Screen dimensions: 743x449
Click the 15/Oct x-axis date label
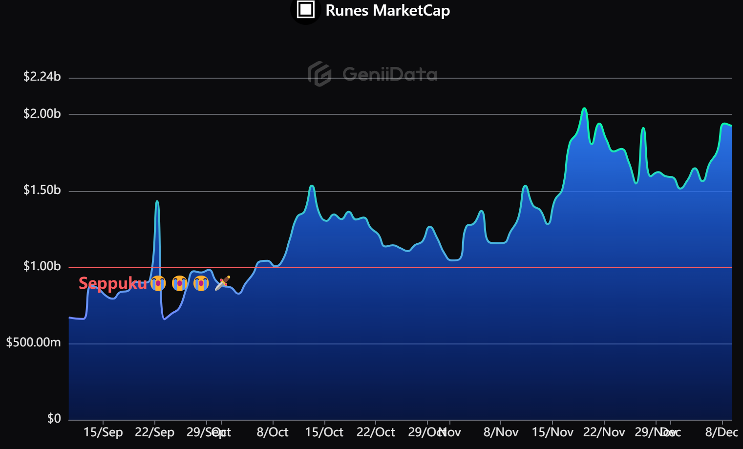coord(324,432)
